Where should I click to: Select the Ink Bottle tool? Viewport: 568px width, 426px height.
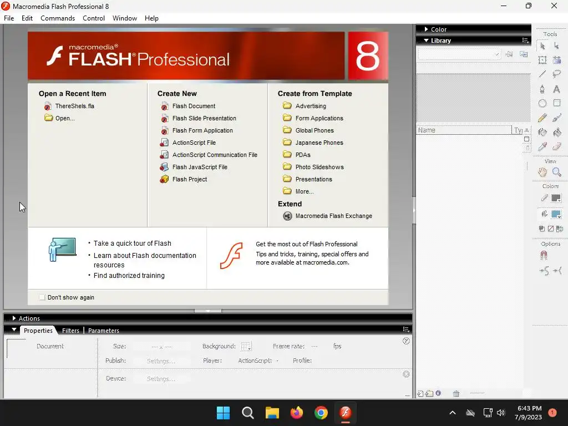click(x=542, y=132)
